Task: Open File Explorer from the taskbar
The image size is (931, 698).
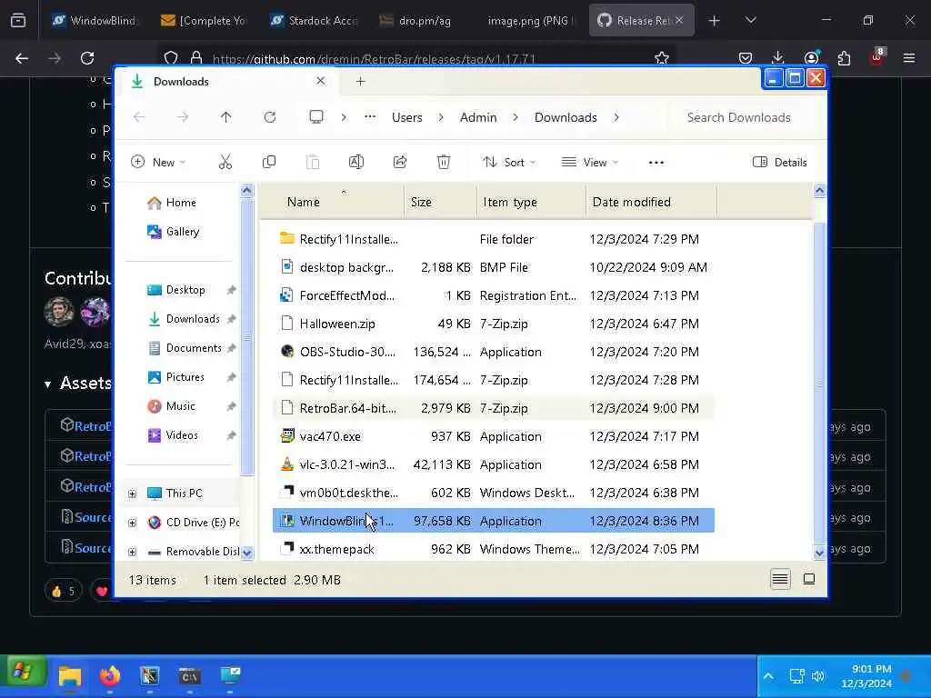Action: pyautogui.click(x=70, y=676)
